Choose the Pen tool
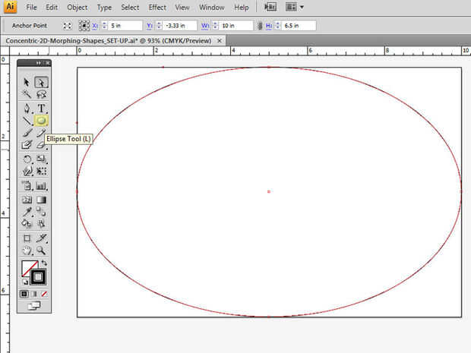Image resolution: width=471 pixels, height=353 pixels. click(27, 108)
